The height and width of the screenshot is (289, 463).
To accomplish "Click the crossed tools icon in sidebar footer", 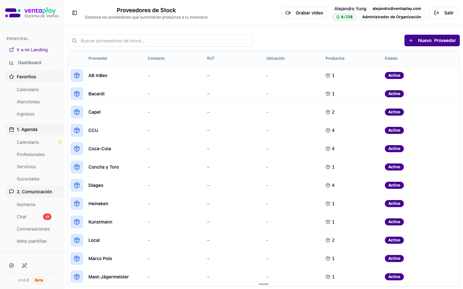I will tap(24, 266).
